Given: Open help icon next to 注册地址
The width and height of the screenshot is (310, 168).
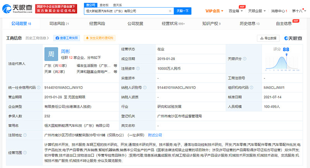Looking at the screenshot, I should tap(25, 135).
